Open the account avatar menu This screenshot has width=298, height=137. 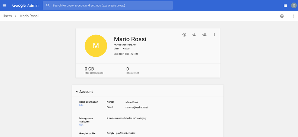(294, 6)
